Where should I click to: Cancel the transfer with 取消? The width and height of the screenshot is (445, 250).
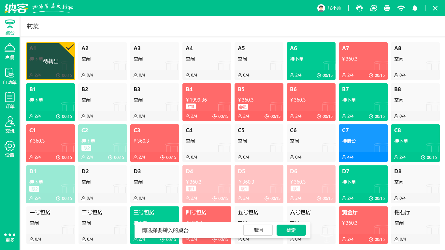pos(258,230)
